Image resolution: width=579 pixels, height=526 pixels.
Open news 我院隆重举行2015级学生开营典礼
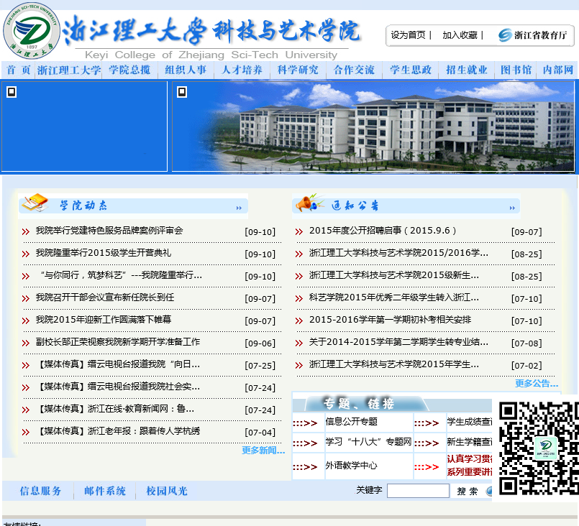[x=104, y=253]
